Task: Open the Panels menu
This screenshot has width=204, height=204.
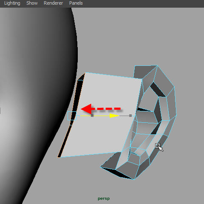Action: pyautogui.click(x=76, y=3)
